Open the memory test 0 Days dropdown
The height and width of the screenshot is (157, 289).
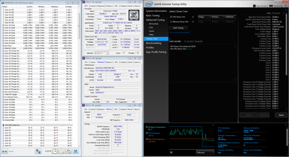tap(204, 21)
